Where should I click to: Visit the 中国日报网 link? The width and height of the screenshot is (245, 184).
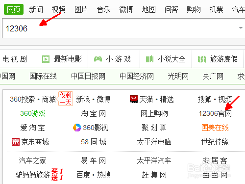click(88, 76)
